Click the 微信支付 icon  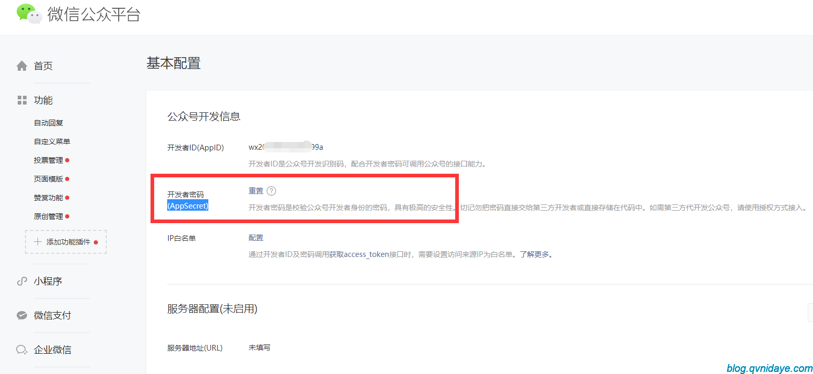pos(22,315)
